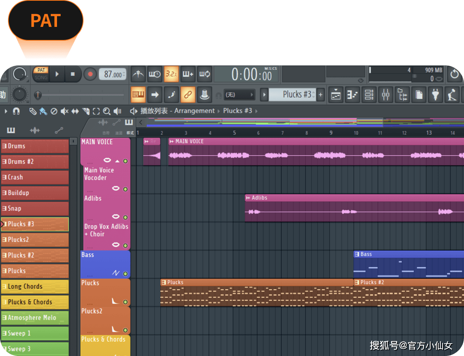Screen dimensions: 464x356
Task: Select the Drums #2 pattern
Action: [x=35, y=162]
